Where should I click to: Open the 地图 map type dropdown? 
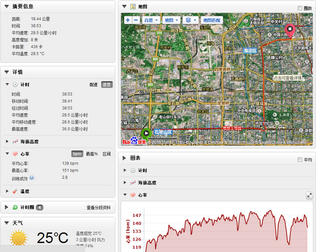171,20
